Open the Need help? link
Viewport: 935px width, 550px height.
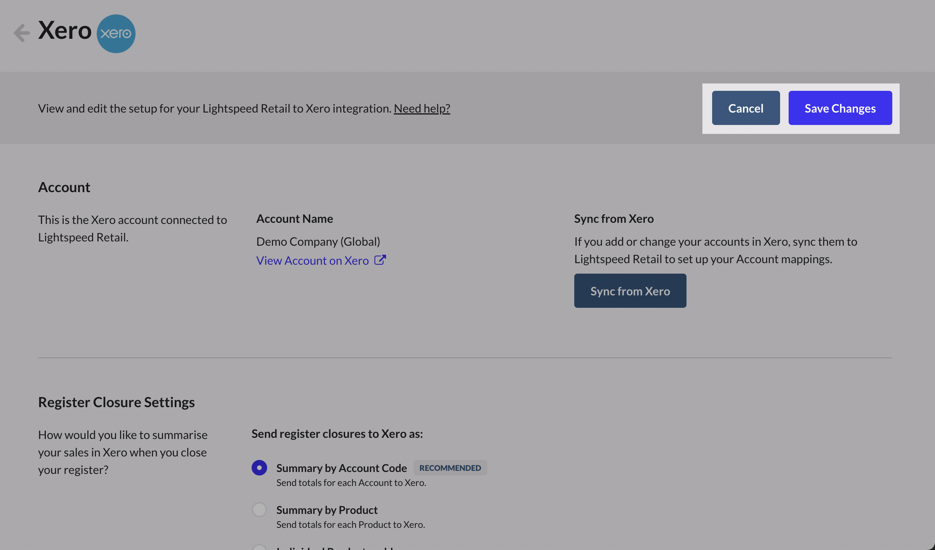422,108
